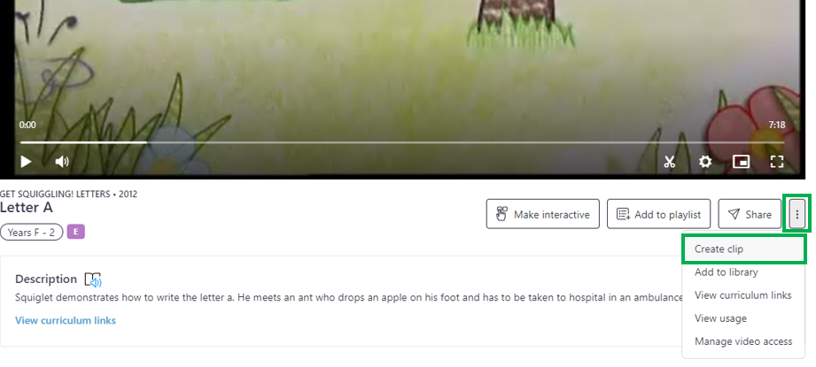This screenshot has width=816, height=367.
Task: Open the blue View curriculum links link
Action: coord(66,320)
